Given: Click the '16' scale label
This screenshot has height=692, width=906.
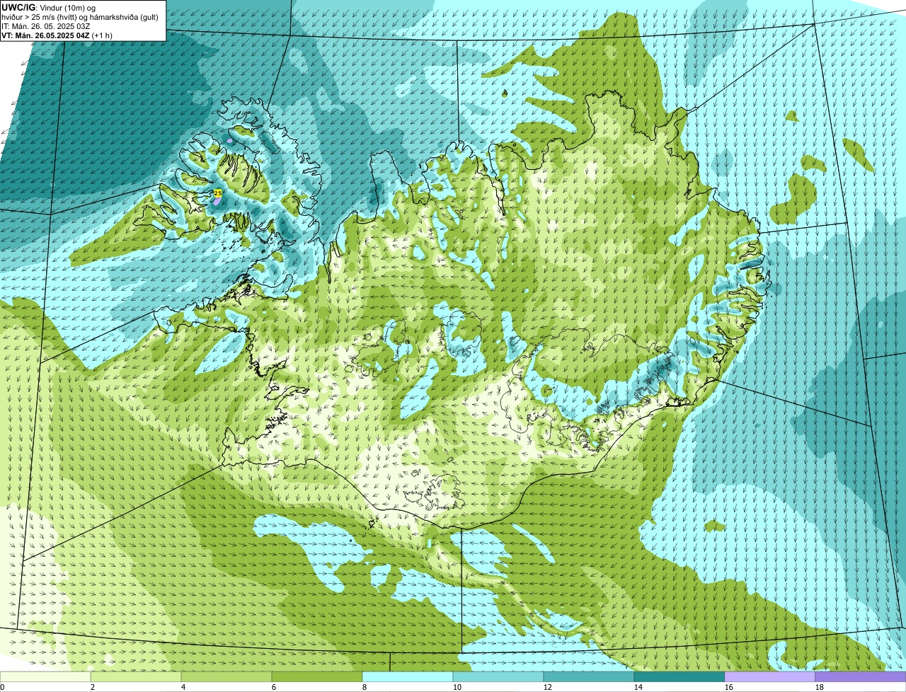Looking at the screenshot, I should 729,687.
